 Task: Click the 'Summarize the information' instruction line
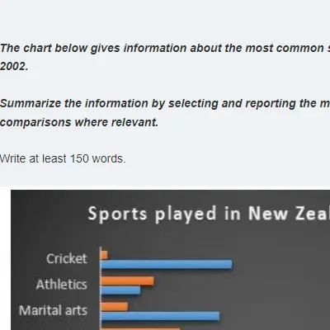pos(165,103)
